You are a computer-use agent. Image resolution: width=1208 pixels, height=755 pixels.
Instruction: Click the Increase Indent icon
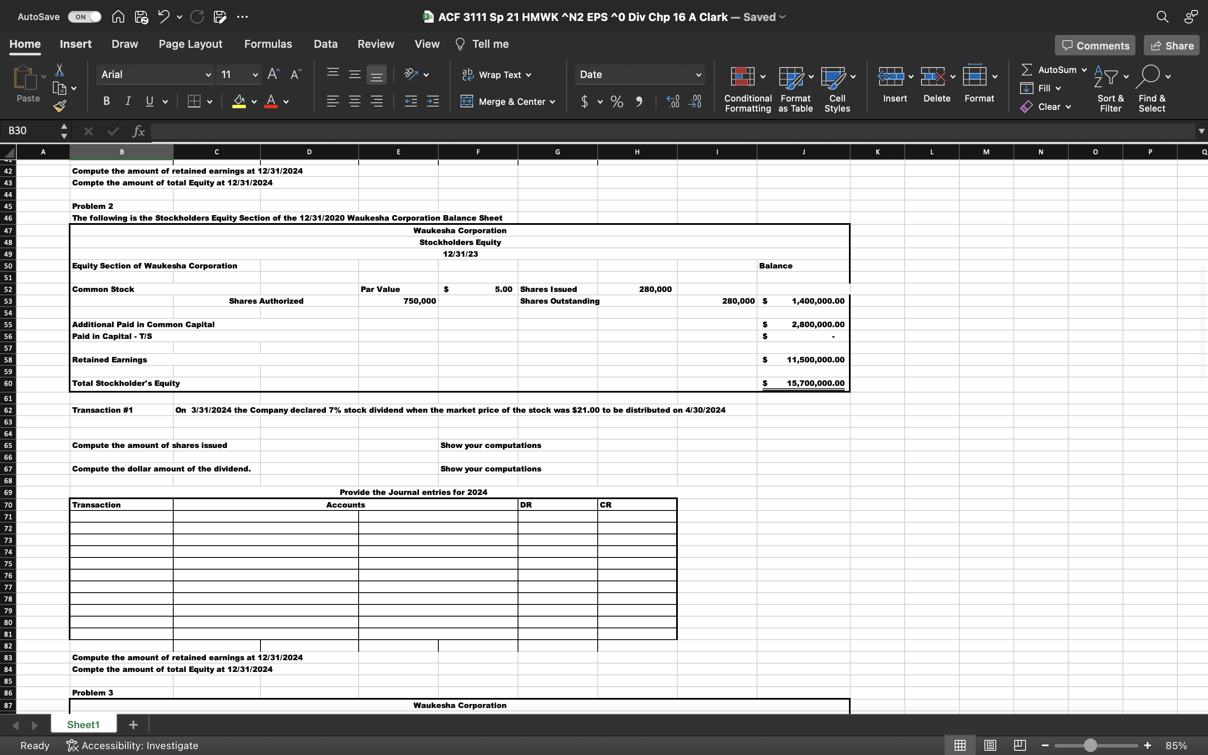pyautogui.click(x=433, y=102)
